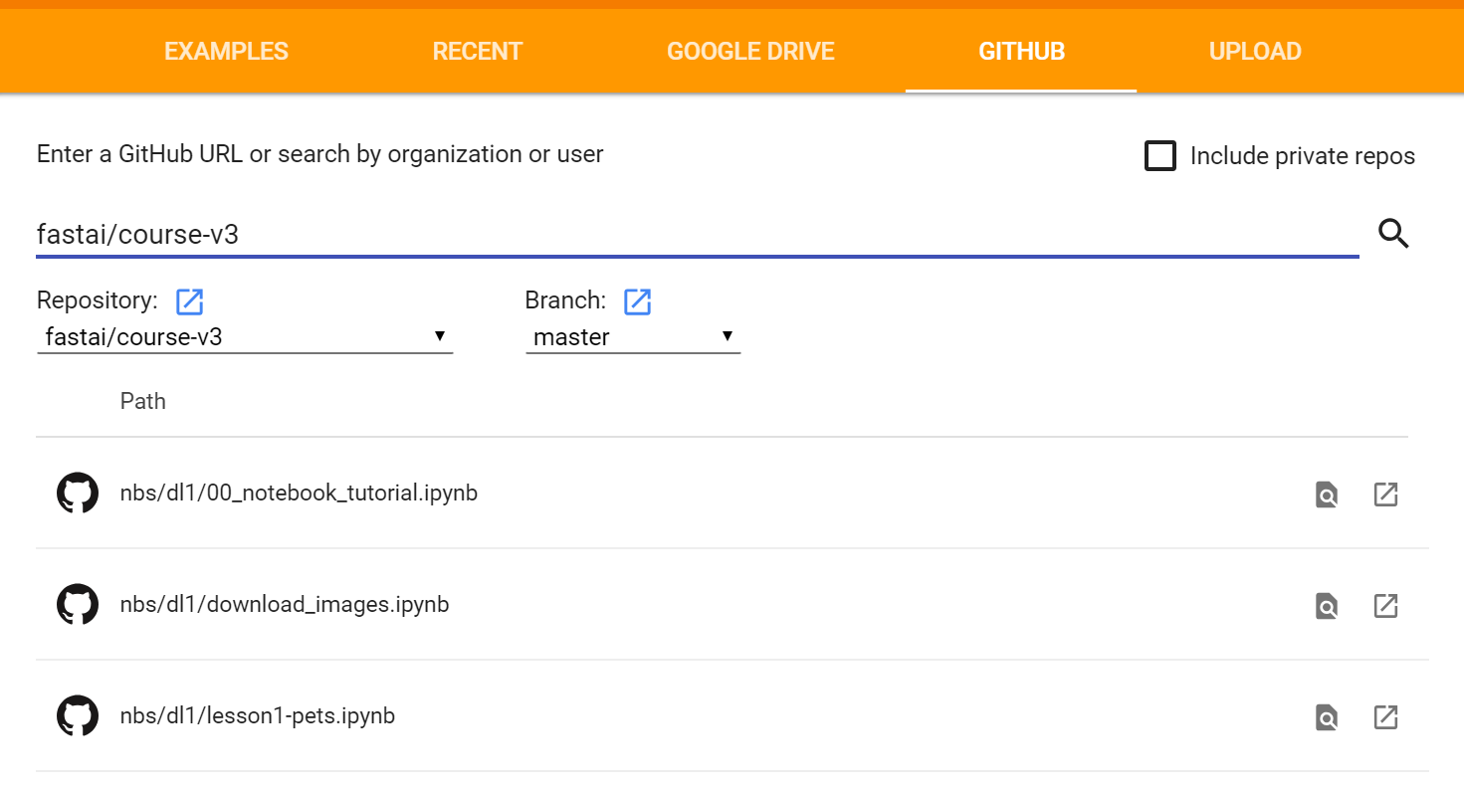Open nbs/dl1/00_notebook_tutorial.ipynb notebook
Screen dimensions: 1464x791
pyautogui.click(x=299, y=494)
